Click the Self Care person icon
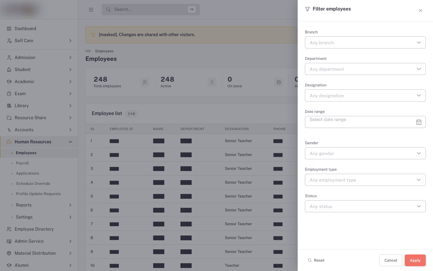The image size is (433, 271). [x=9, y=41]
